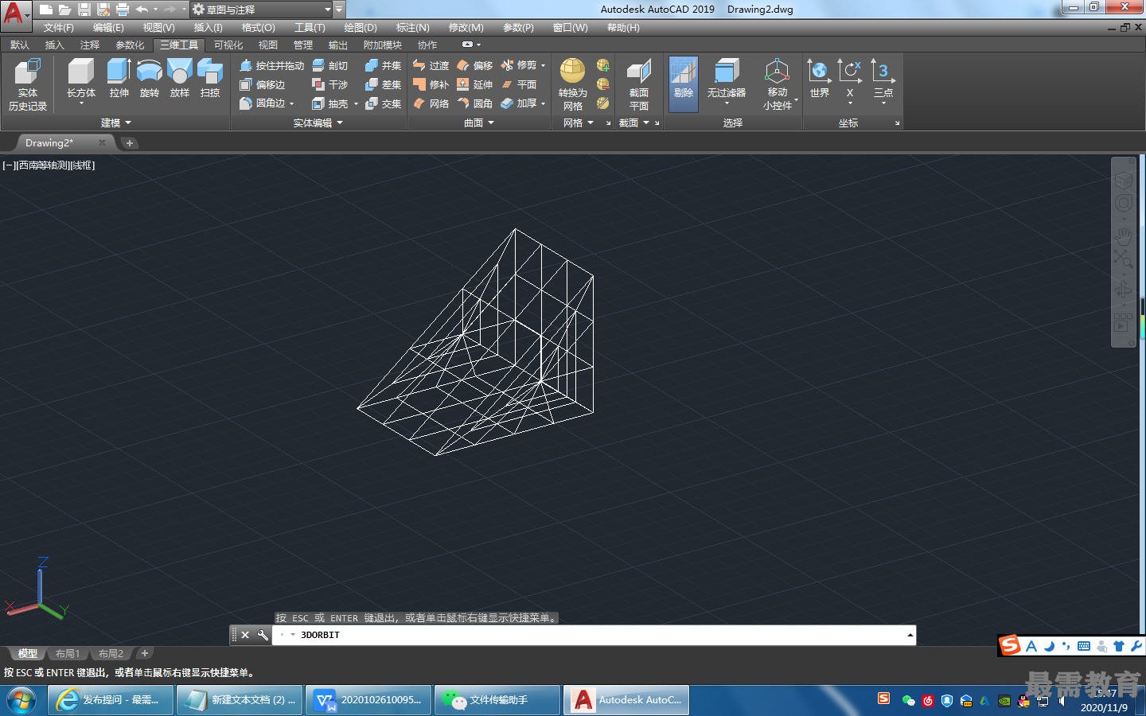Run the 干涉 interference check tool
1146x716 pixels.
[x=330, y=84]
